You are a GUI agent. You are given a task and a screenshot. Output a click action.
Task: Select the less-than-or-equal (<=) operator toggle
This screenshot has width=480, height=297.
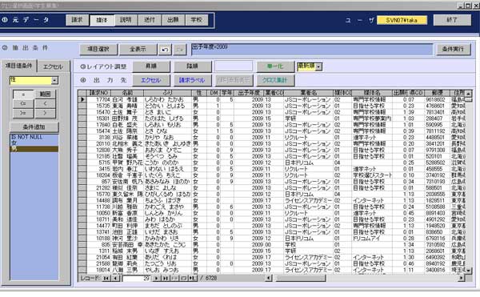23,104
